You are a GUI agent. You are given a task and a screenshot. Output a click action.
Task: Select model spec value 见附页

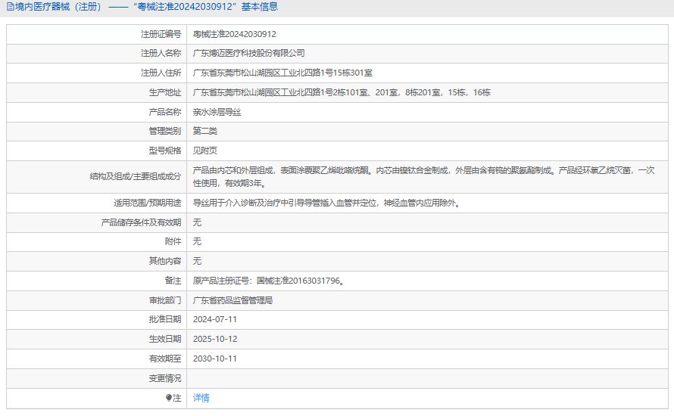205,151
